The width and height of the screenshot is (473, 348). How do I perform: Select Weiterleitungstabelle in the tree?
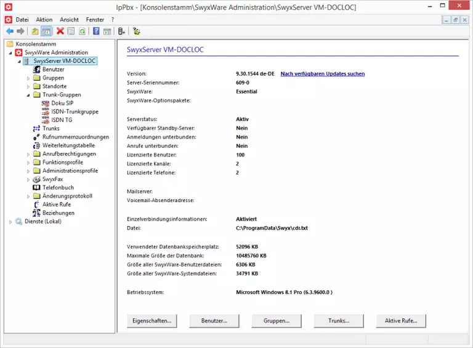[x=68, y=145]
